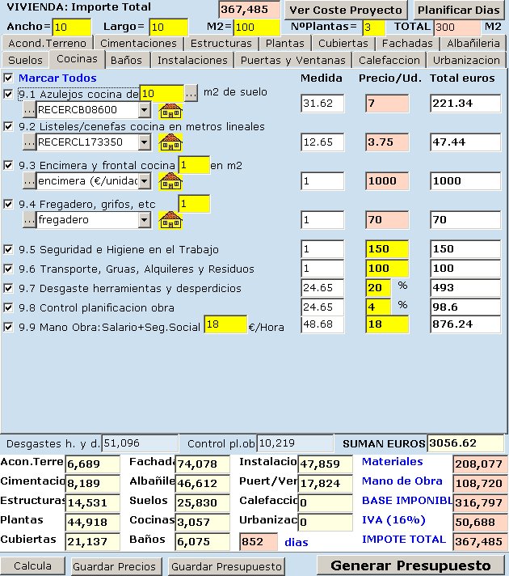Toggle 9.7 Desgaste herramientas checkbox
Viewport: 509px width, 576px height.
point(8,288)
